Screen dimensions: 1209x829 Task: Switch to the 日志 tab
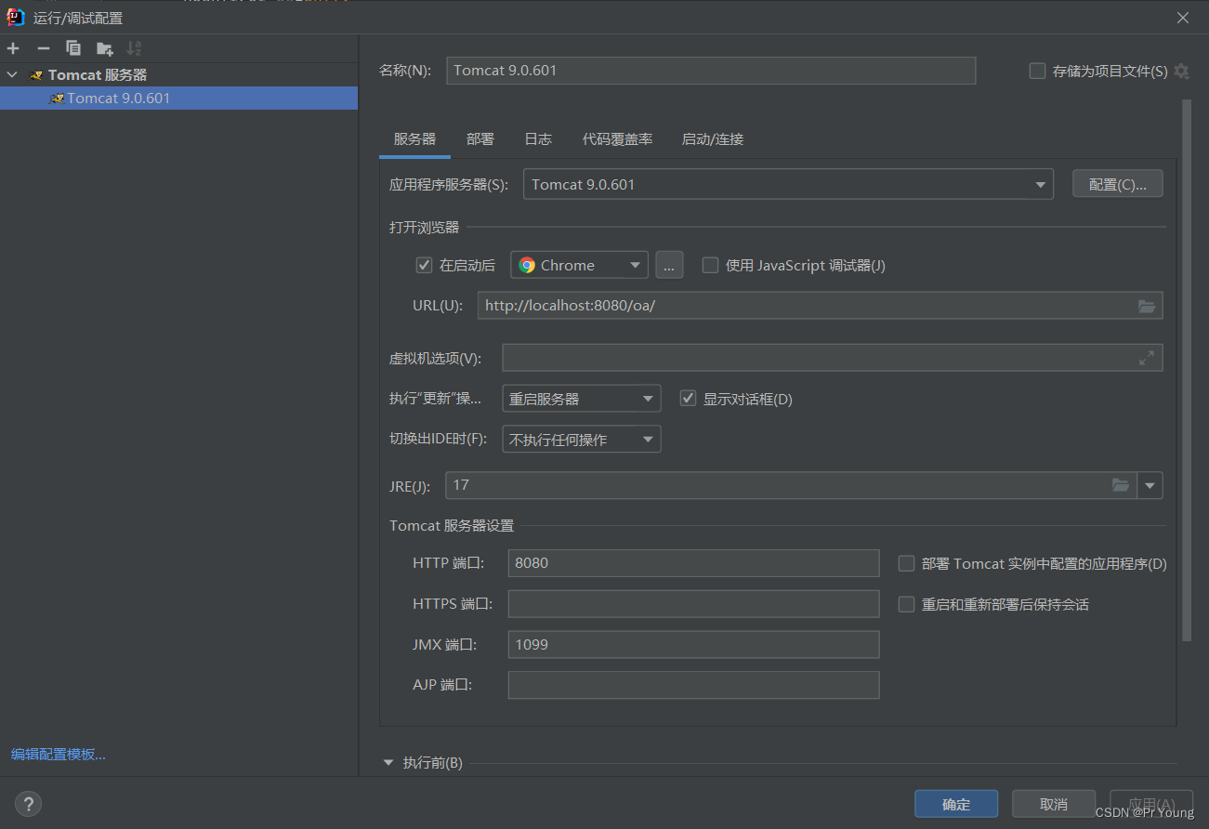538,138
